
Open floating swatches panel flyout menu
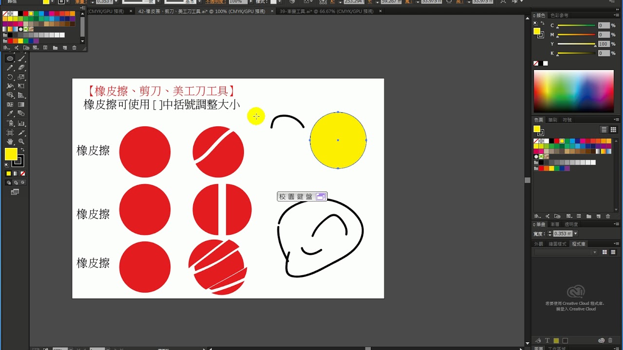(x=82, y=9)
